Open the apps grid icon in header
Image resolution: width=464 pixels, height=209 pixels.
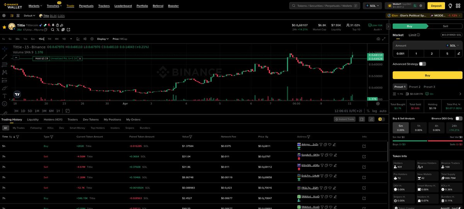[x=458, y=6]
